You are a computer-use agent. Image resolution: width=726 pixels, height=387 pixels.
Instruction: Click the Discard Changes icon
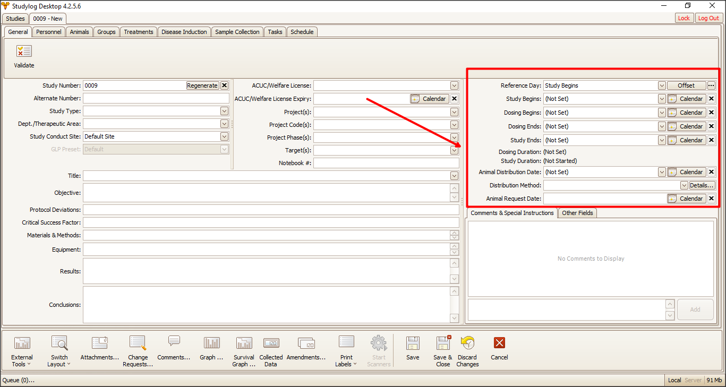[467, 343]
